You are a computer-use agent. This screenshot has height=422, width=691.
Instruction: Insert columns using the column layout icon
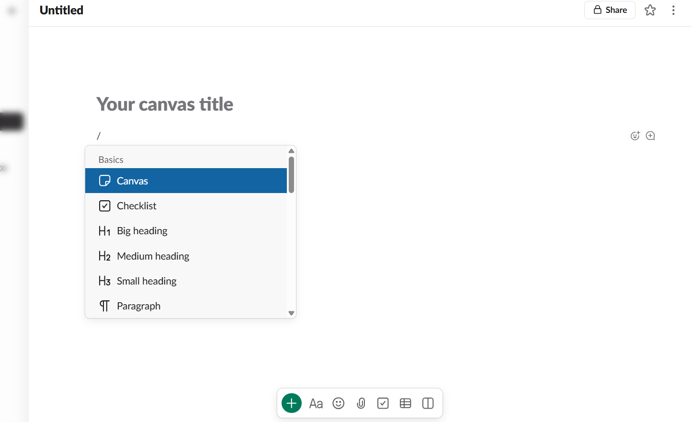tap(427, 403)
